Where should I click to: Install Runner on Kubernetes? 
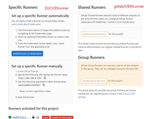[x=27, y=54]
